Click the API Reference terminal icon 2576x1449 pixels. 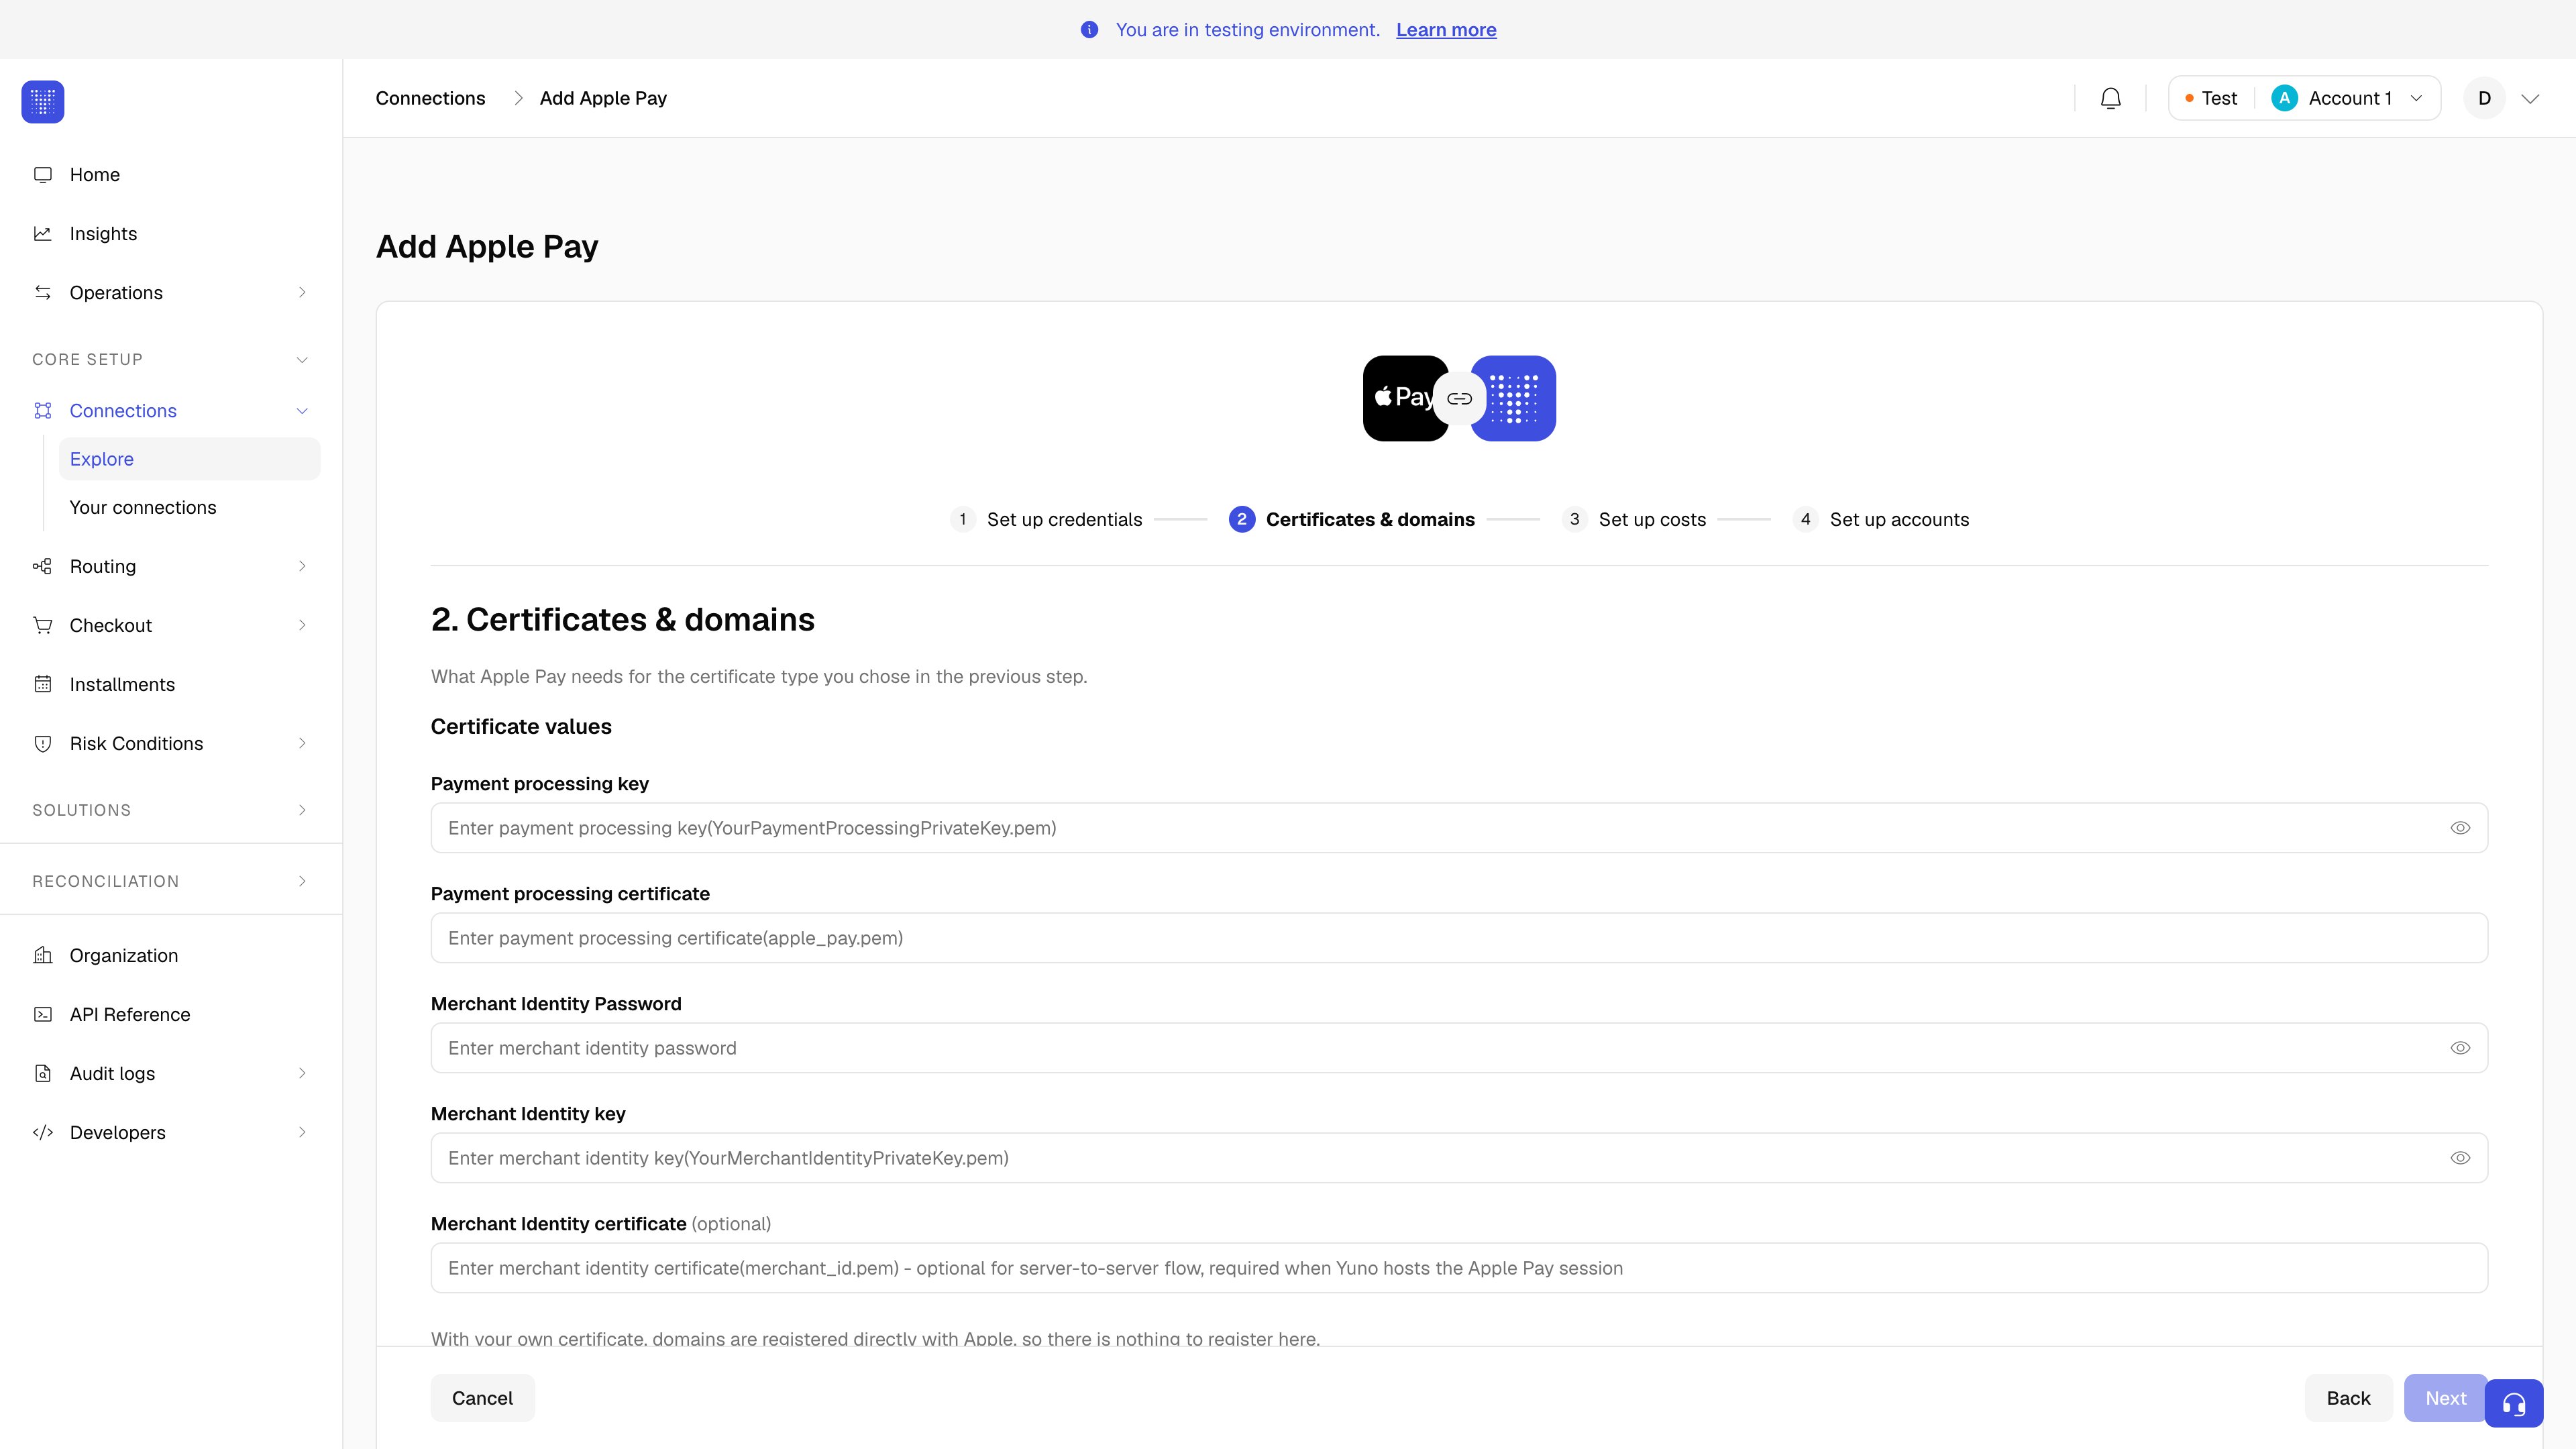pyautogui.click(x=43, y=1015)
